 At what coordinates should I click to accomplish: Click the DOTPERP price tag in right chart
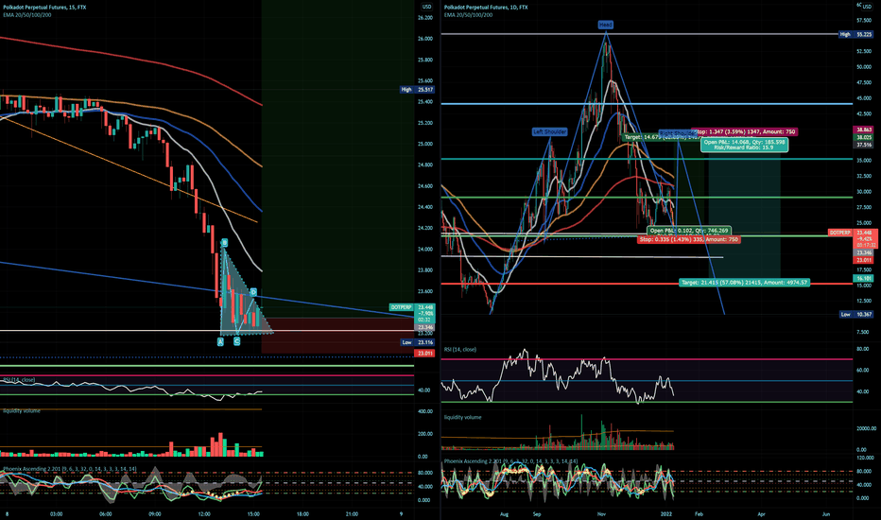point(840,233)
